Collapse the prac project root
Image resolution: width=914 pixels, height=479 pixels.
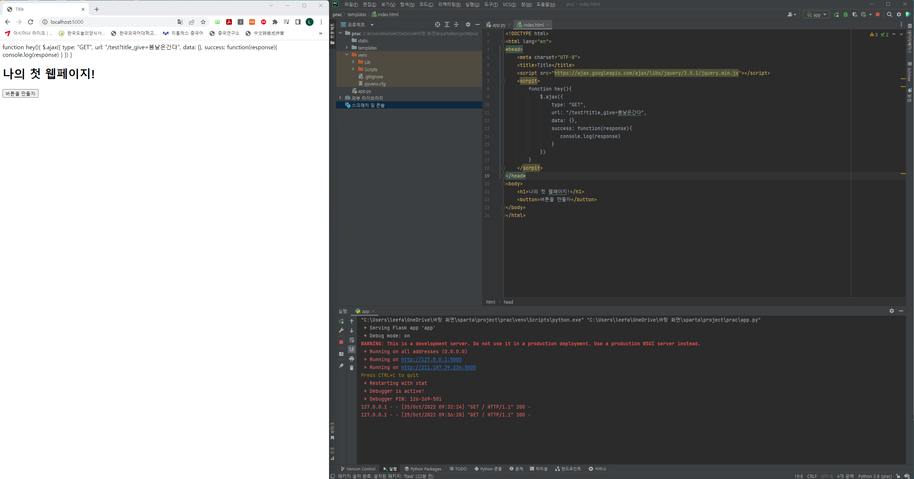point(341,33)
